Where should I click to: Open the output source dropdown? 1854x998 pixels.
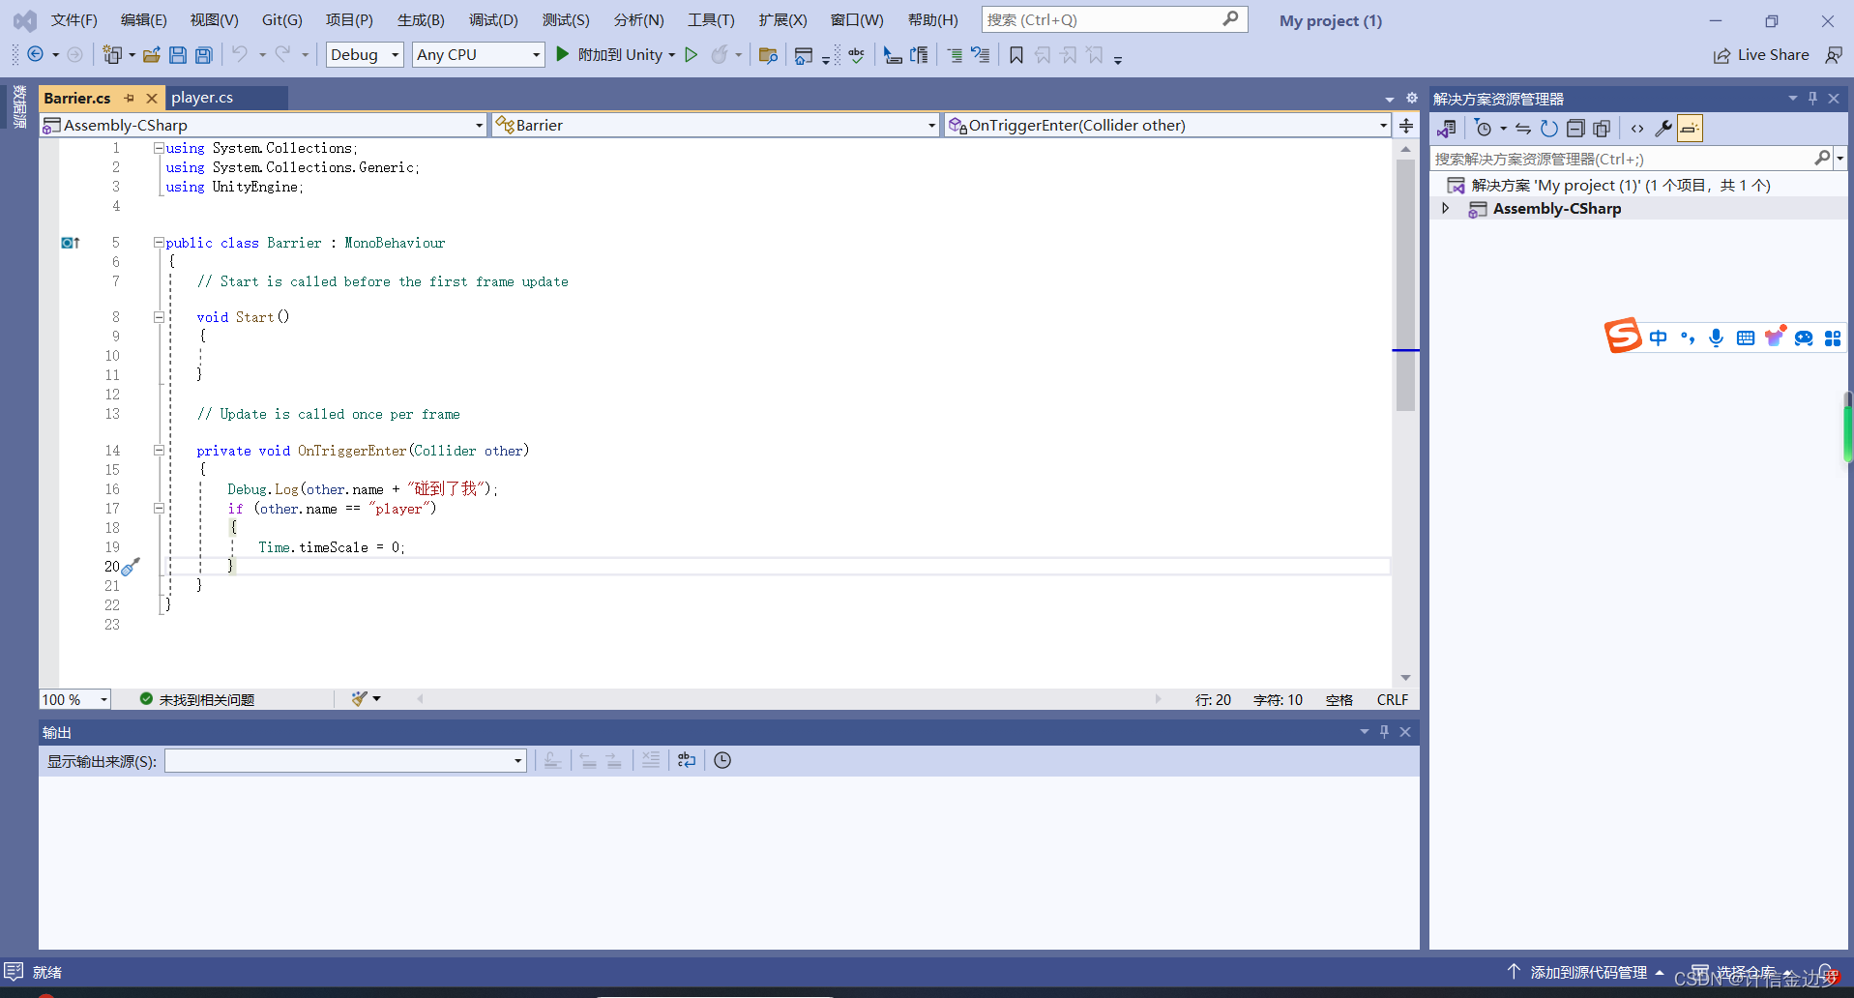click(345, 761)
